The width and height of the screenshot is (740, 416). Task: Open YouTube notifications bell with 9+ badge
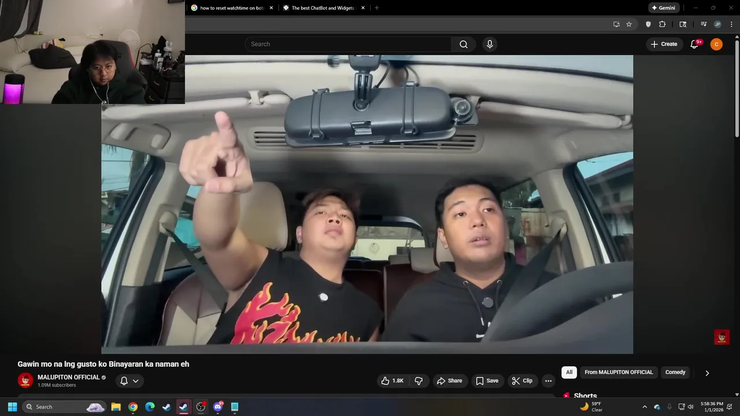coord(694,44)
